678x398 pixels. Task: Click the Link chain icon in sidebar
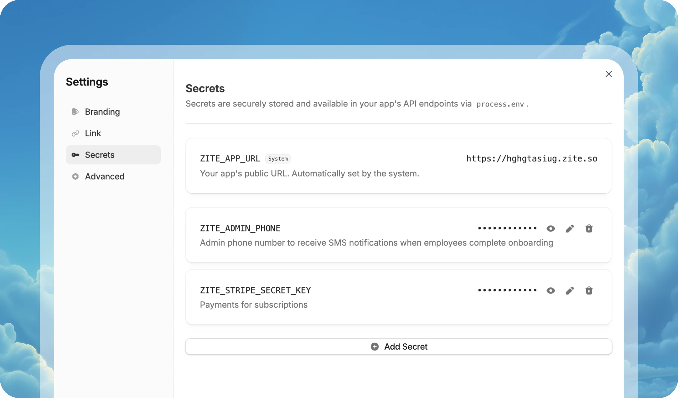pyautogui.click(x=75, y=133)
